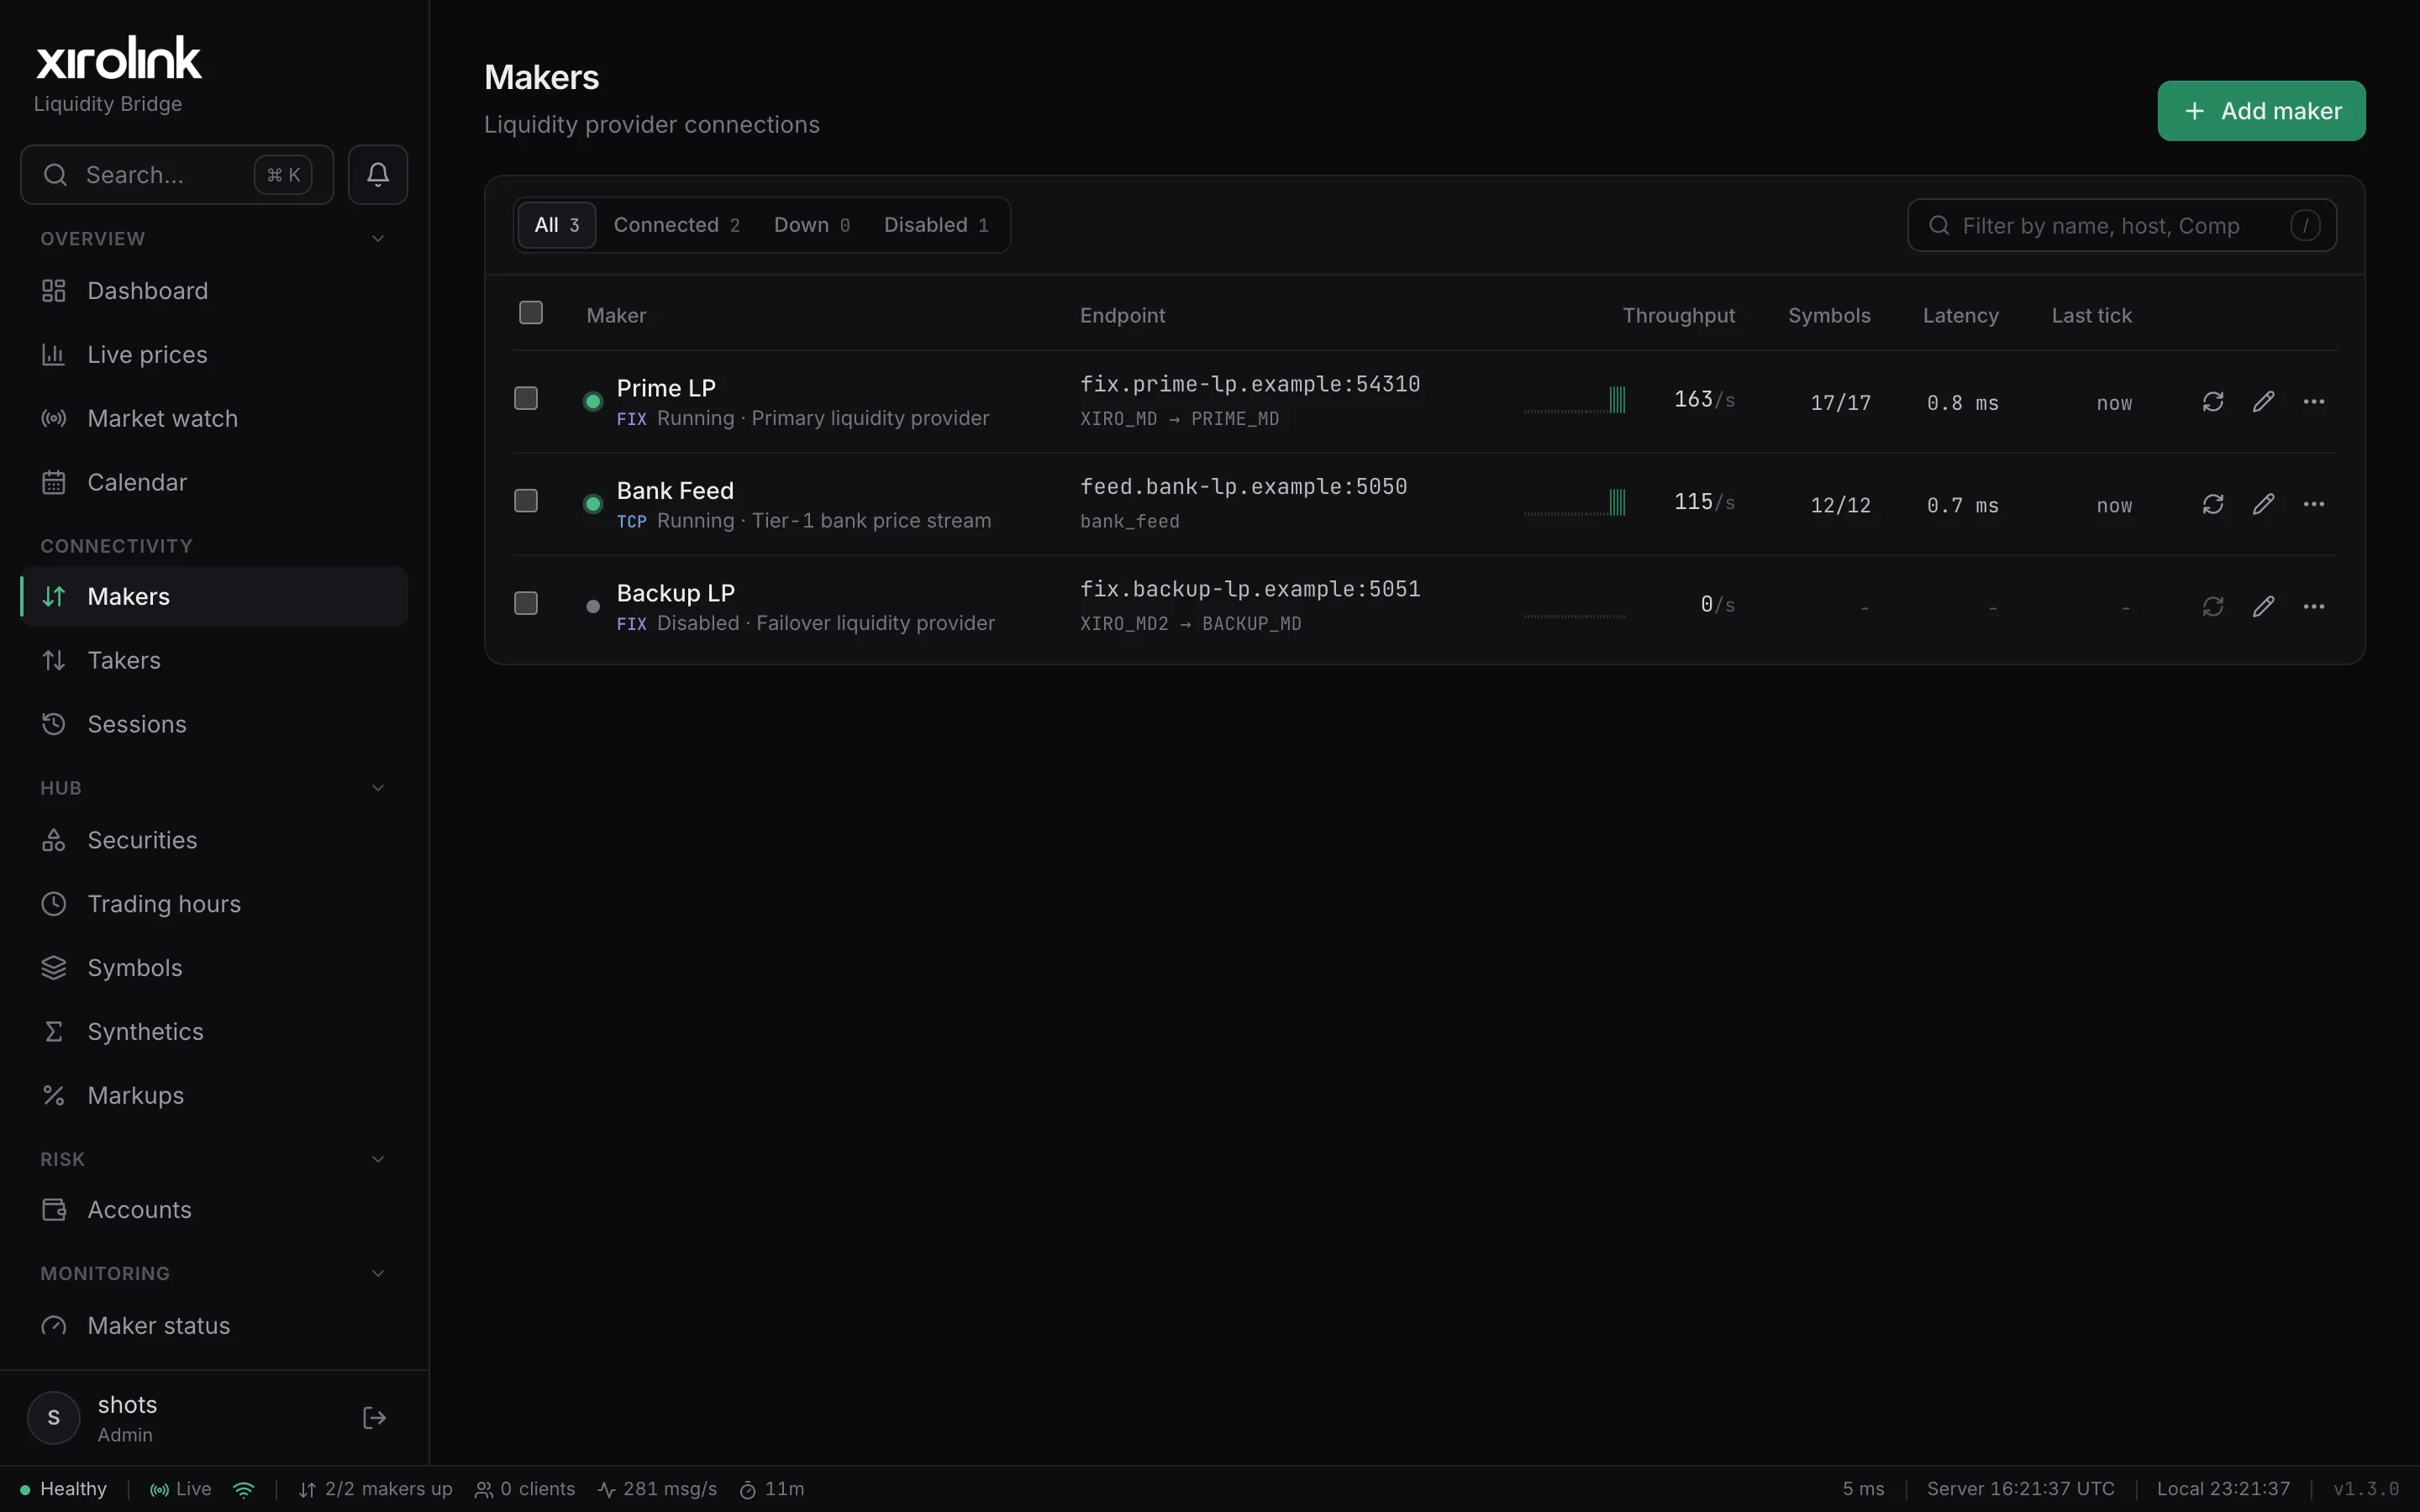Reconnect Prime LP with the refresh icon
Screen dimensions: 2420x1512
[2213, 402]
